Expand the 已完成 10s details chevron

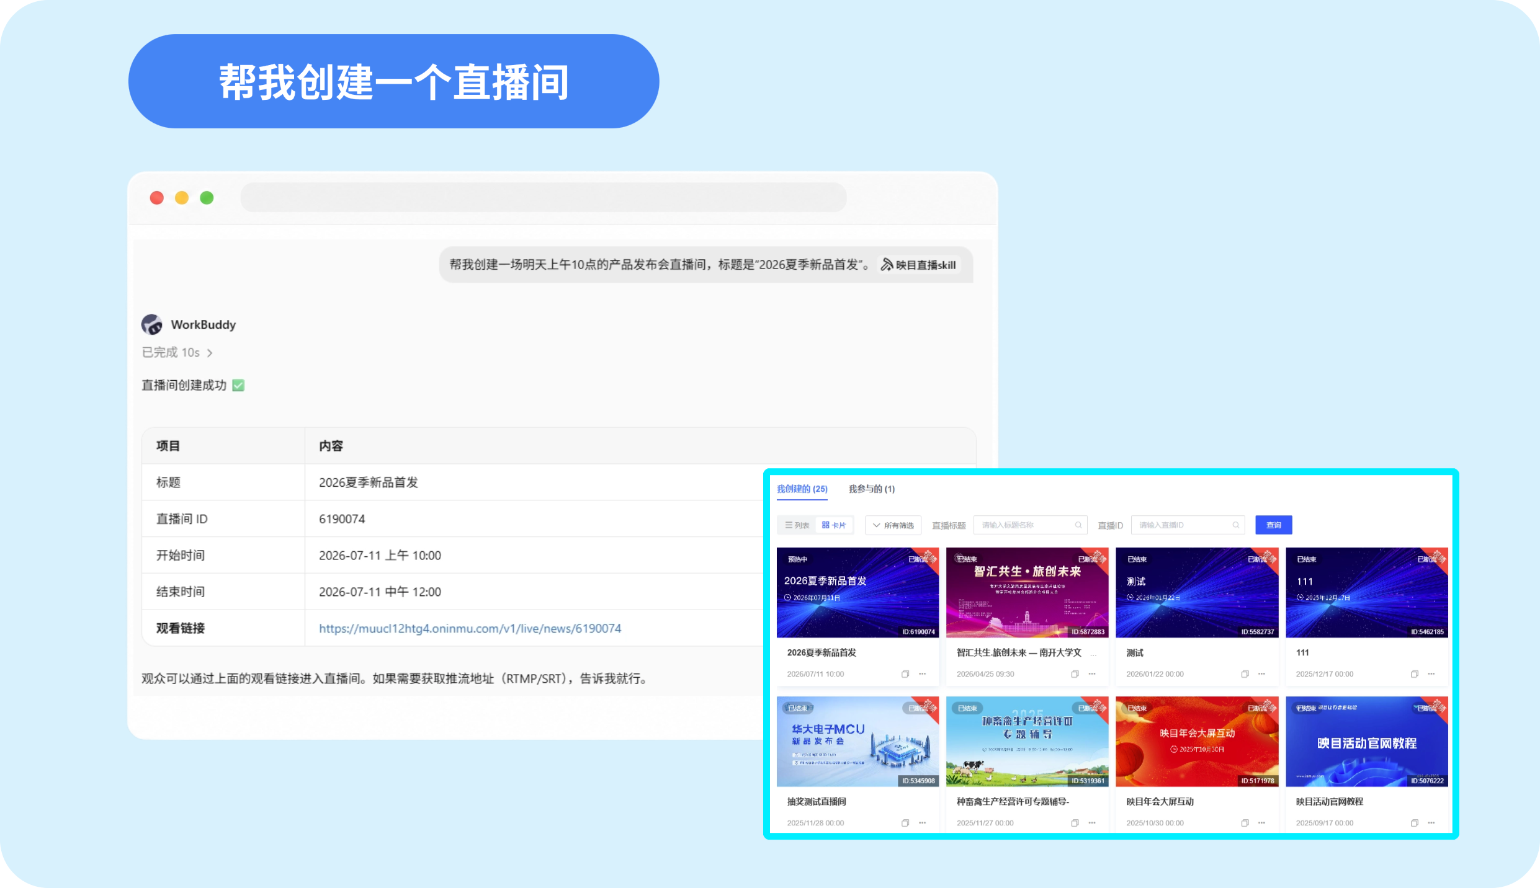(210, 353)
